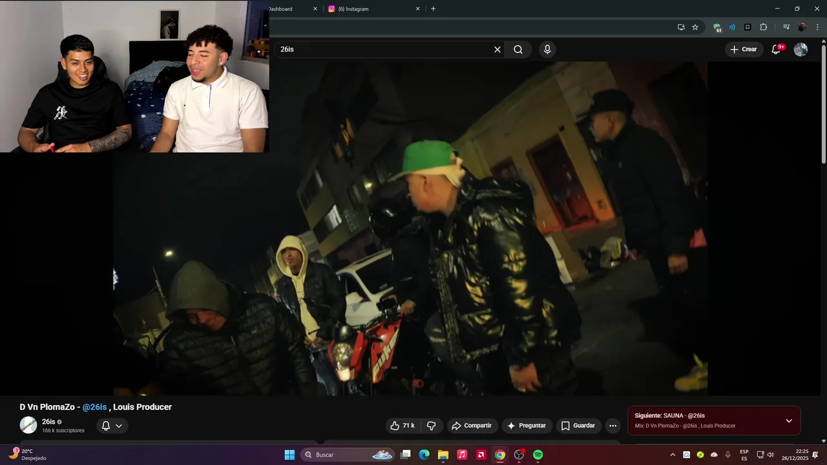The width and height of the screenshot is (827, 465).
Task: Open the AMD software taskbar icon
Action: [481, 455]
